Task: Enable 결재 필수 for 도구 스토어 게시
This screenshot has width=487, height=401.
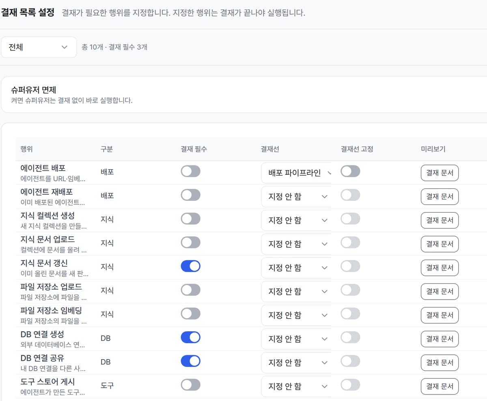Action: [190, 385]
